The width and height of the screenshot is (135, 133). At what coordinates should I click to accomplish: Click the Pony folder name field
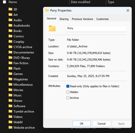(x=96, y=29)
